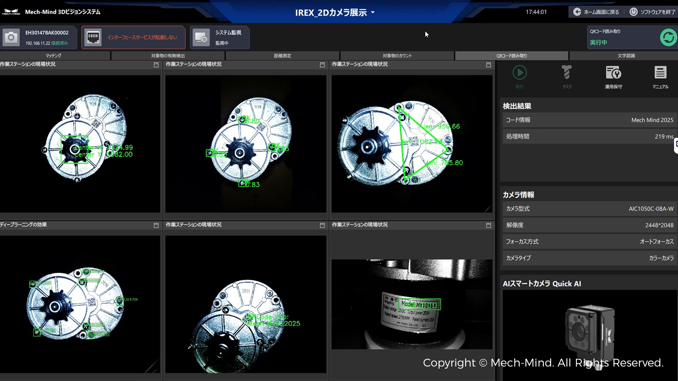Toggle the snapshot icon on first 作業ステーションの現場状況 panel
The height and width of the screenshot is (381, 678).
pos(157,65)
